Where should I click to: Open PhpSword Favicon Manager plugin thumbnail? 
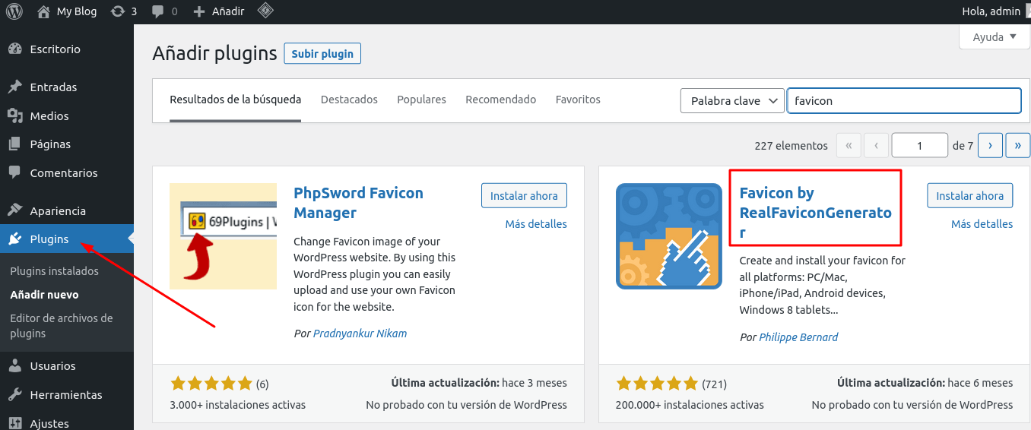tap(224, 236)
